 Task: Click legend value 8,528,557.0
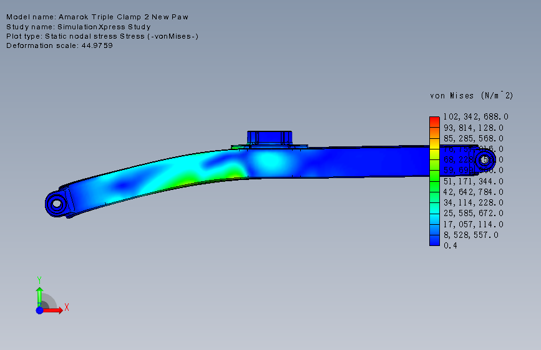click(x=471, y=235)
